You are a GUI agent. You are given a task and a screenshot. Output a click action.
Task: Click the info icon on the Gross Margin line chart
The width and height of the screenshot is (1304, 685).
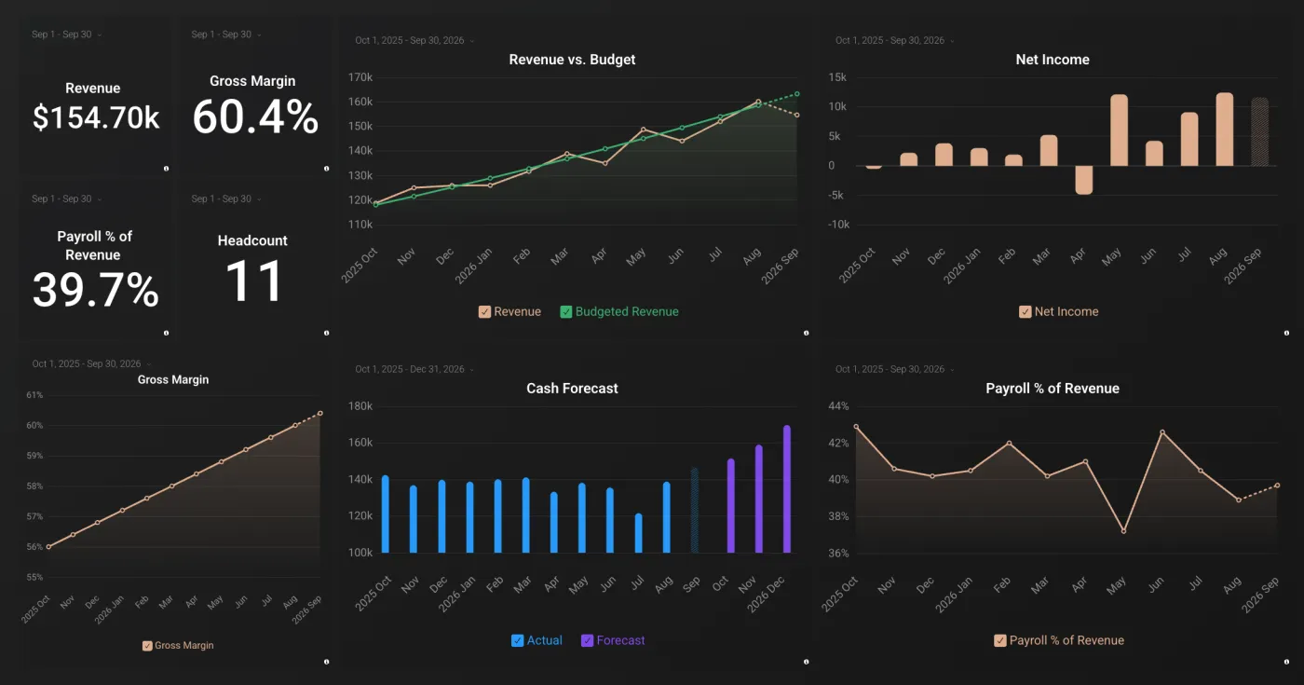coord(326,662)
